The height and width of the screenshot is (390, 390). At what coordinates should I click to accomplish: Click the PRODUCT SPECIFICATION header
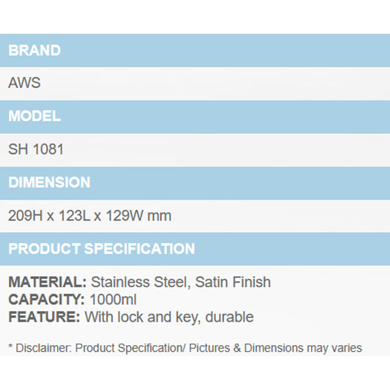click(101, 249)
